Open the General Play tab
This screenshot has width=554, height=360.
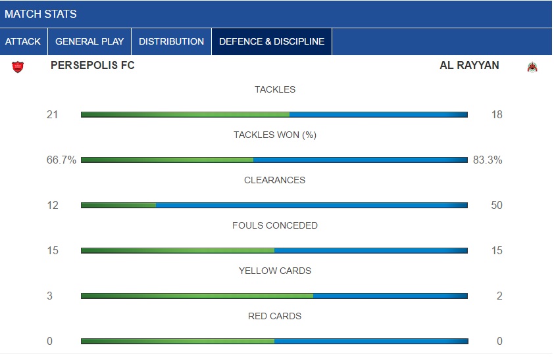click(x=89, y=41)
